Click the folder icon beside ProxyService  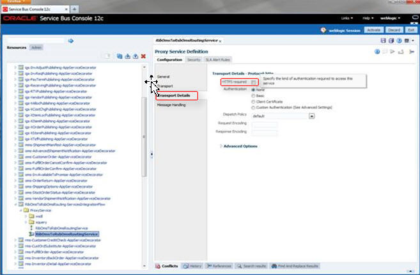coord(26,210)
